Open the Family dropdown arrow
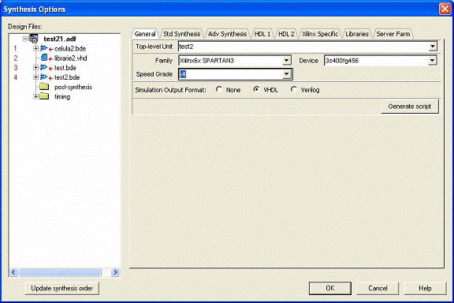The image size is (454, 303). tap(286, 60)
